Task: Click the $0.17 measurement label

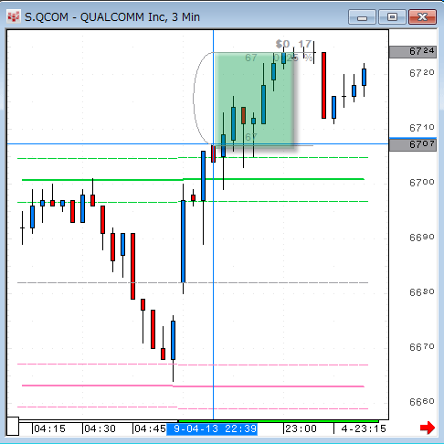Action: (x=293, y=45)
